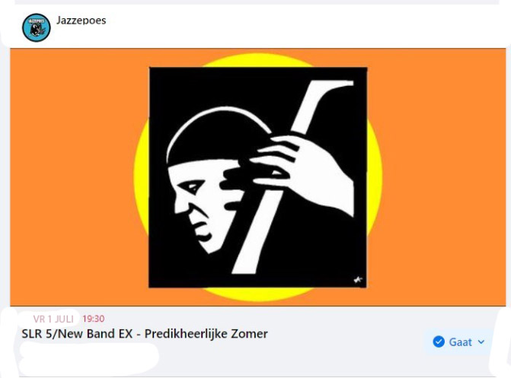Click the artist signature star in artwork corner
The image size is (511, 378).
(358, 279)
